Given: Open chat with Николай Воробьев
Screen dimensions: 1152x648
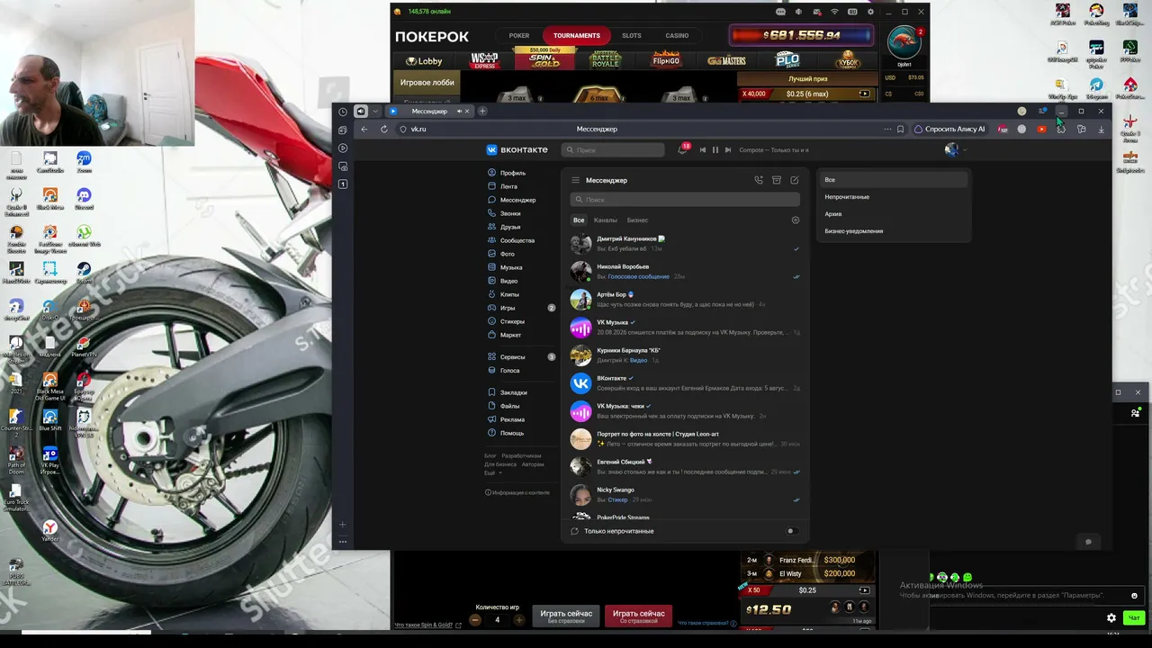Looking at the screenshot, I should [x=685, y=271].
